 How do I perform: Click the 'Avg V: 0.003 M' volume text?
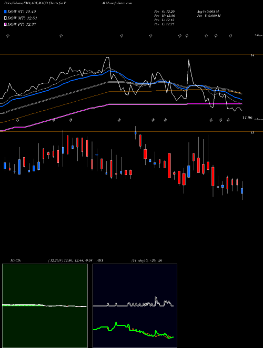click(208, 12)
